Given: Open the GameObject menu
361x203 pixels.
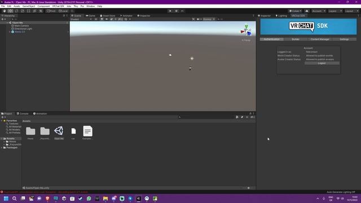Looking at the screenshot, I should [29, 6].
